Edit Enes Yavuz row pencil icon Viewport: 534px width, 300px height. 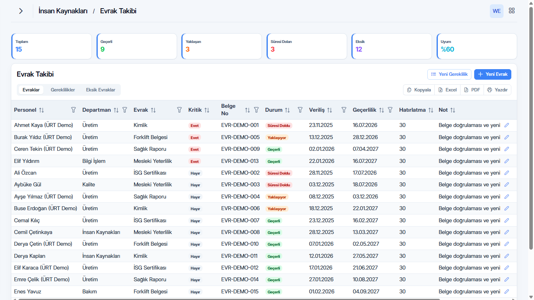coord(507,291)
